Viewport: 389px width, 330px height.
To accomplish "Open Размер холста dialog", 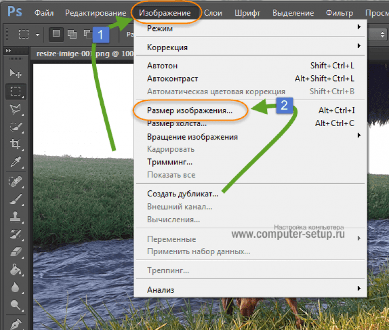I will click(251, 123).
